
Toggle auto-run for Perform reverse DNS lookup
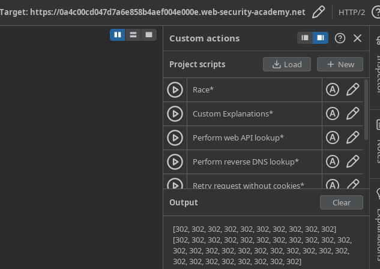332,162
